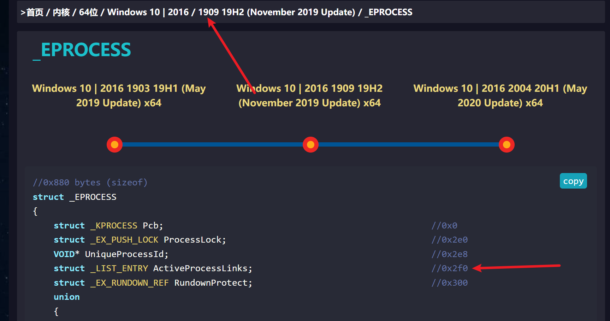Click the left timeline dot marker

(x=114, y=144)
